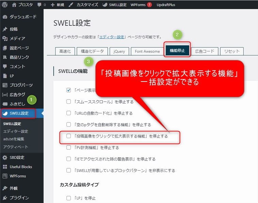This screenshot has height=203, width=258.
Task: Open 商品リンク label in sidebar
Action: pos(19,57)
